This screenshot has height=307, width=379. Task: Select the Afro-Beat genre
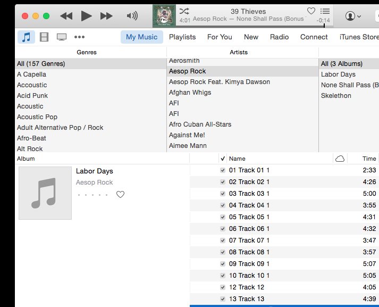click(x=91, y=138)
